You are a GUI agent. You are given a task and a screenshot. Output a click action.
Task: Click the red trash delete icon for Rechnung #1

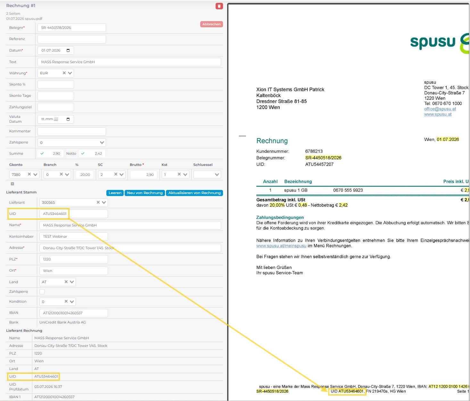[219, 6]
